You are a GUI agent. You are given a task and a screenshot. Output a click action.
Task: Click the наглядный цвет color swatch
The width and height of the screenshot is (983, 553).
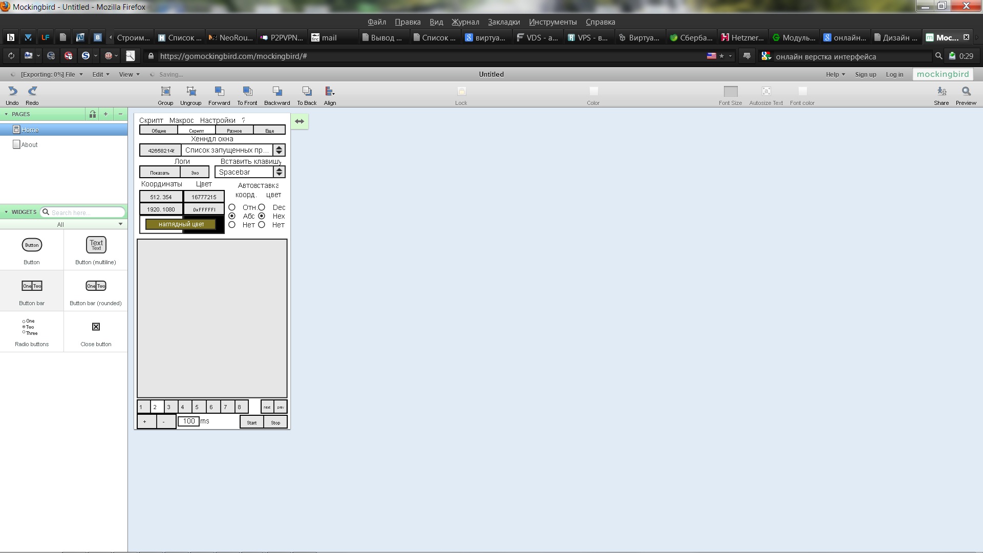pyautogui.click(x=181, y=224)
